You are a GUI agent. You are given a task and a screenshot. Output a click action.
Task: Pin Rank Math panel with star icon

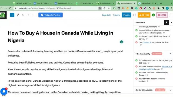click(167, 22)
